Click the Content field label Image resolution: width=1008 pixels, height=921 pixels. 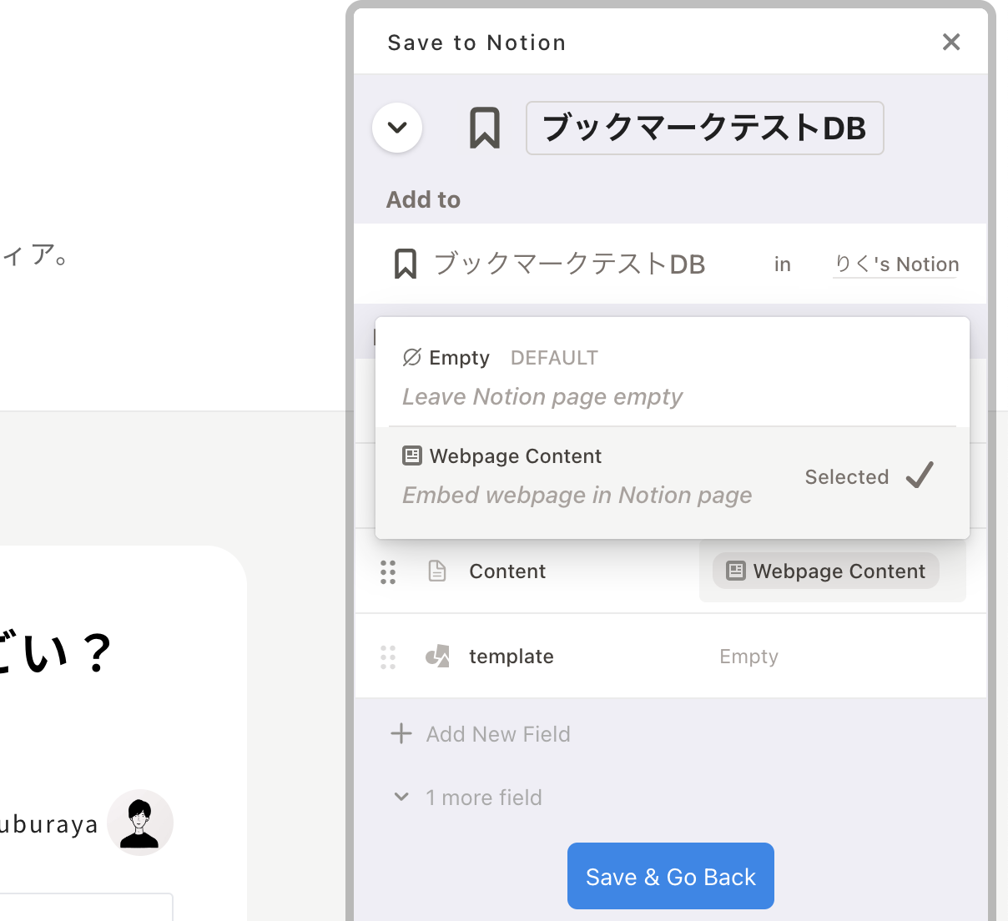507,571
